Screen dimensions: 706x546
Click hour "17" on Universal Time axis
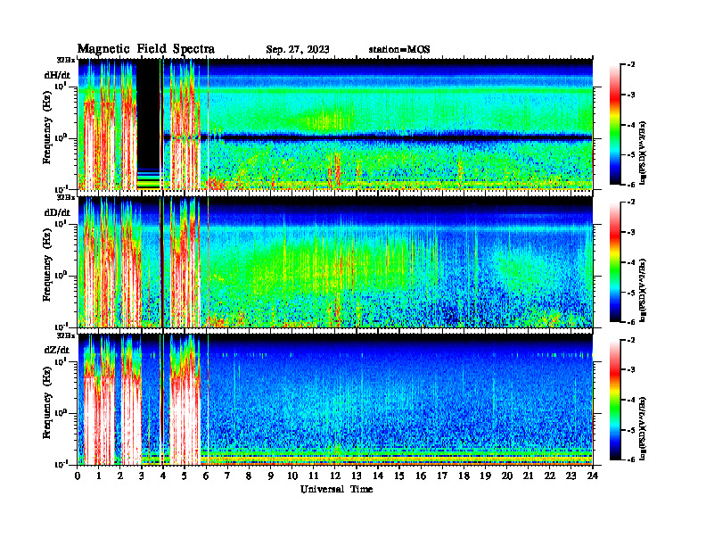pos(443,476)
